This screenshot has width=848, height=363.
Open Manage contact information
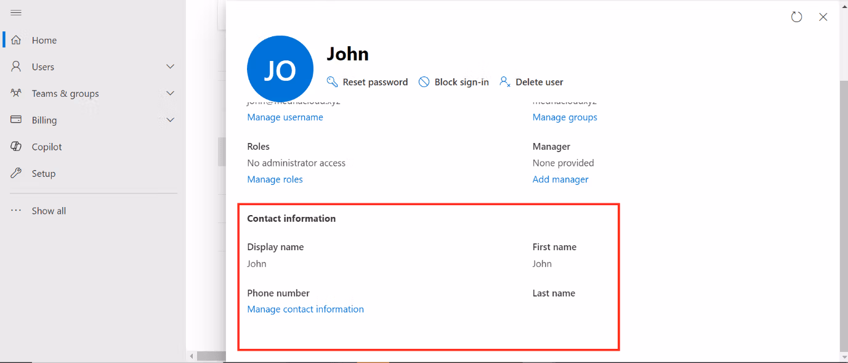coord(305,309)
